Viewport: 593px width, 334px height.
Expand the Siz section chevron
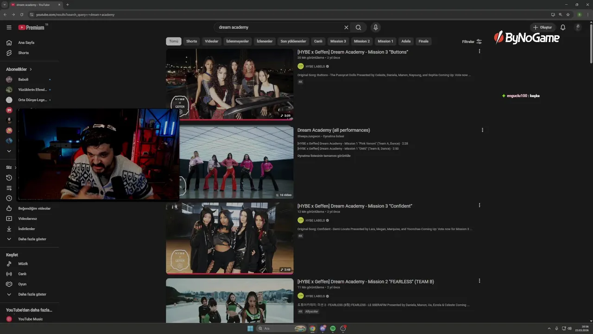(x=15, y=167)
